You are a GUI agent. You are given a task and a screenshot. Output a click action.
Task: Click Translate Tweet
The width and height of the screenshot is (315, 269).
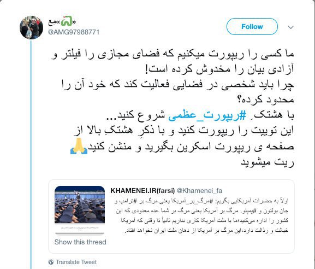[76, 262]
